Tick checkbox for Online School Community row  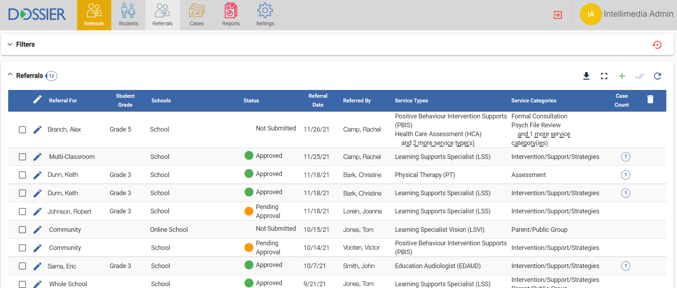point(22,230)
